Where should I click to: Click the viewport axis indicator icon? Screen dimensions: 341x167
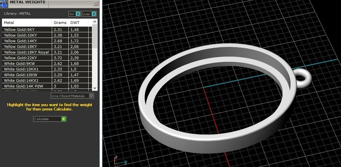click(120, 160)
